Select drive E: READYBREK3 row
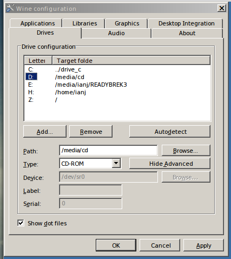This screenshot has width=231, height=259. (117, 85)
